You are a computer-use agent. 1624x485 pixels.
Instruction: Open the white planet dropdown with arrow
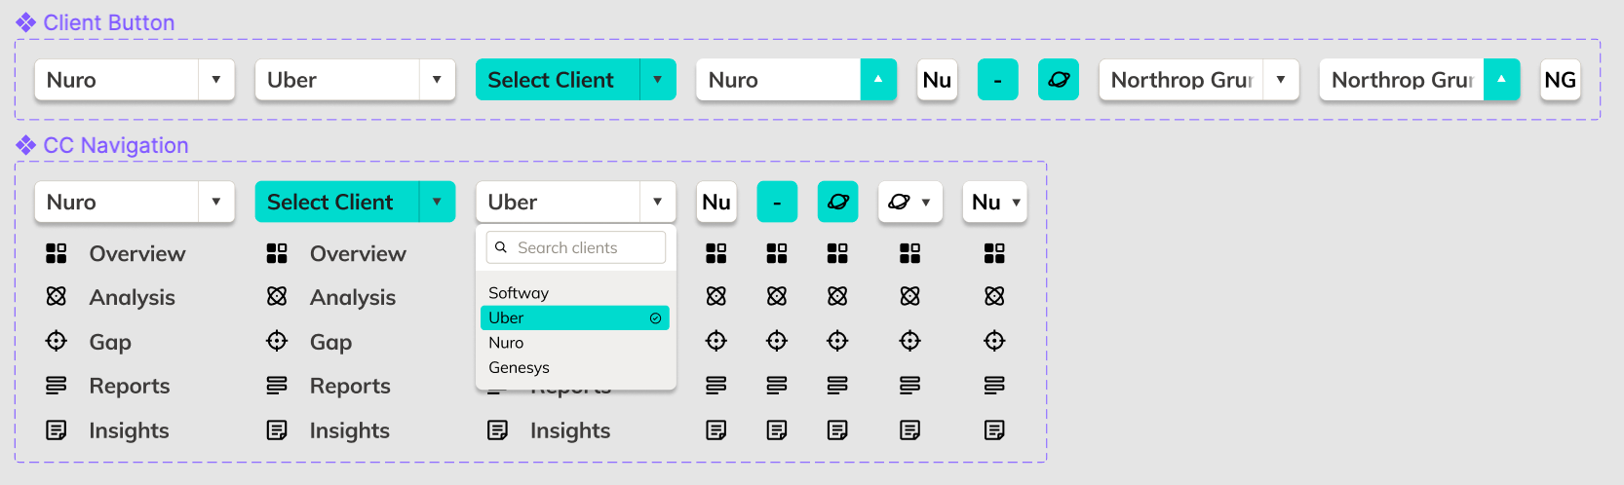pyautogui.click(x=910, y=202)
